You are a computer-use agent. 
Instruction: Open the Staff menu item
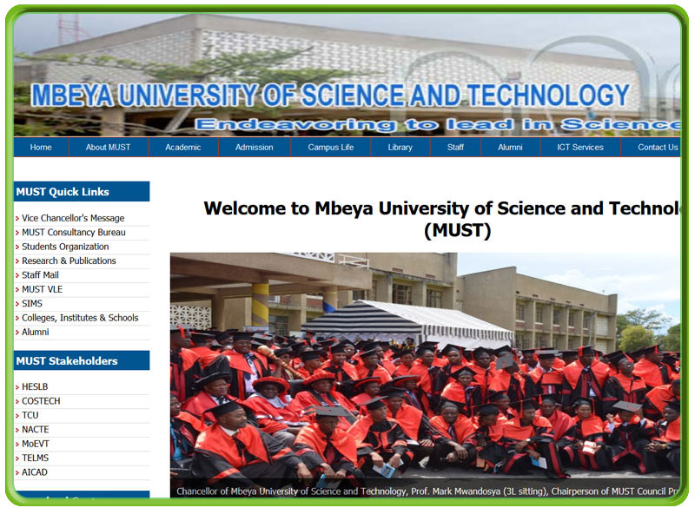point(455,147)
